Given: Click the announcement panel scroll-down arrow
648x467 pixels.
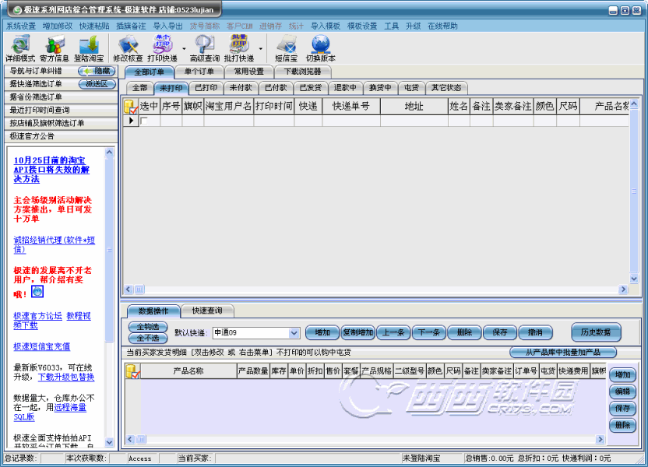Looking at the screenshot, I should 109,442.
